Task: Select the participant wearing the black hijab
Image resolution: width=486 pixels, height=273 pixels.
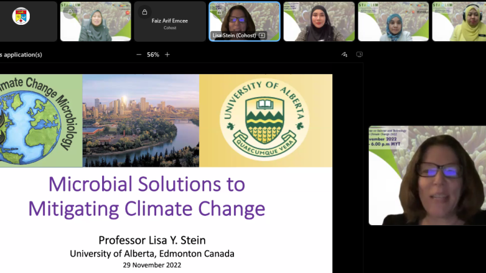Action: [319, 22]
